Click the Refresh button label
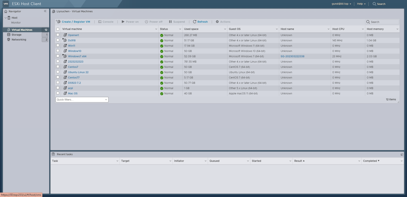 tap(202, 22)
